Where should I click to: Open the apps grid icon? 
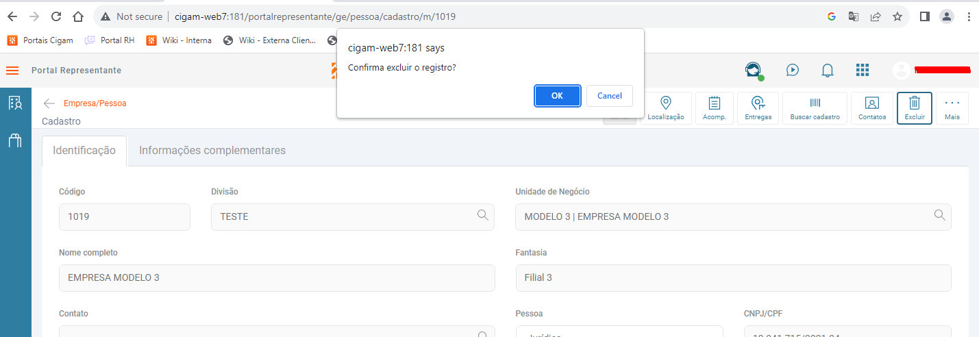click(x=863, y=70)
